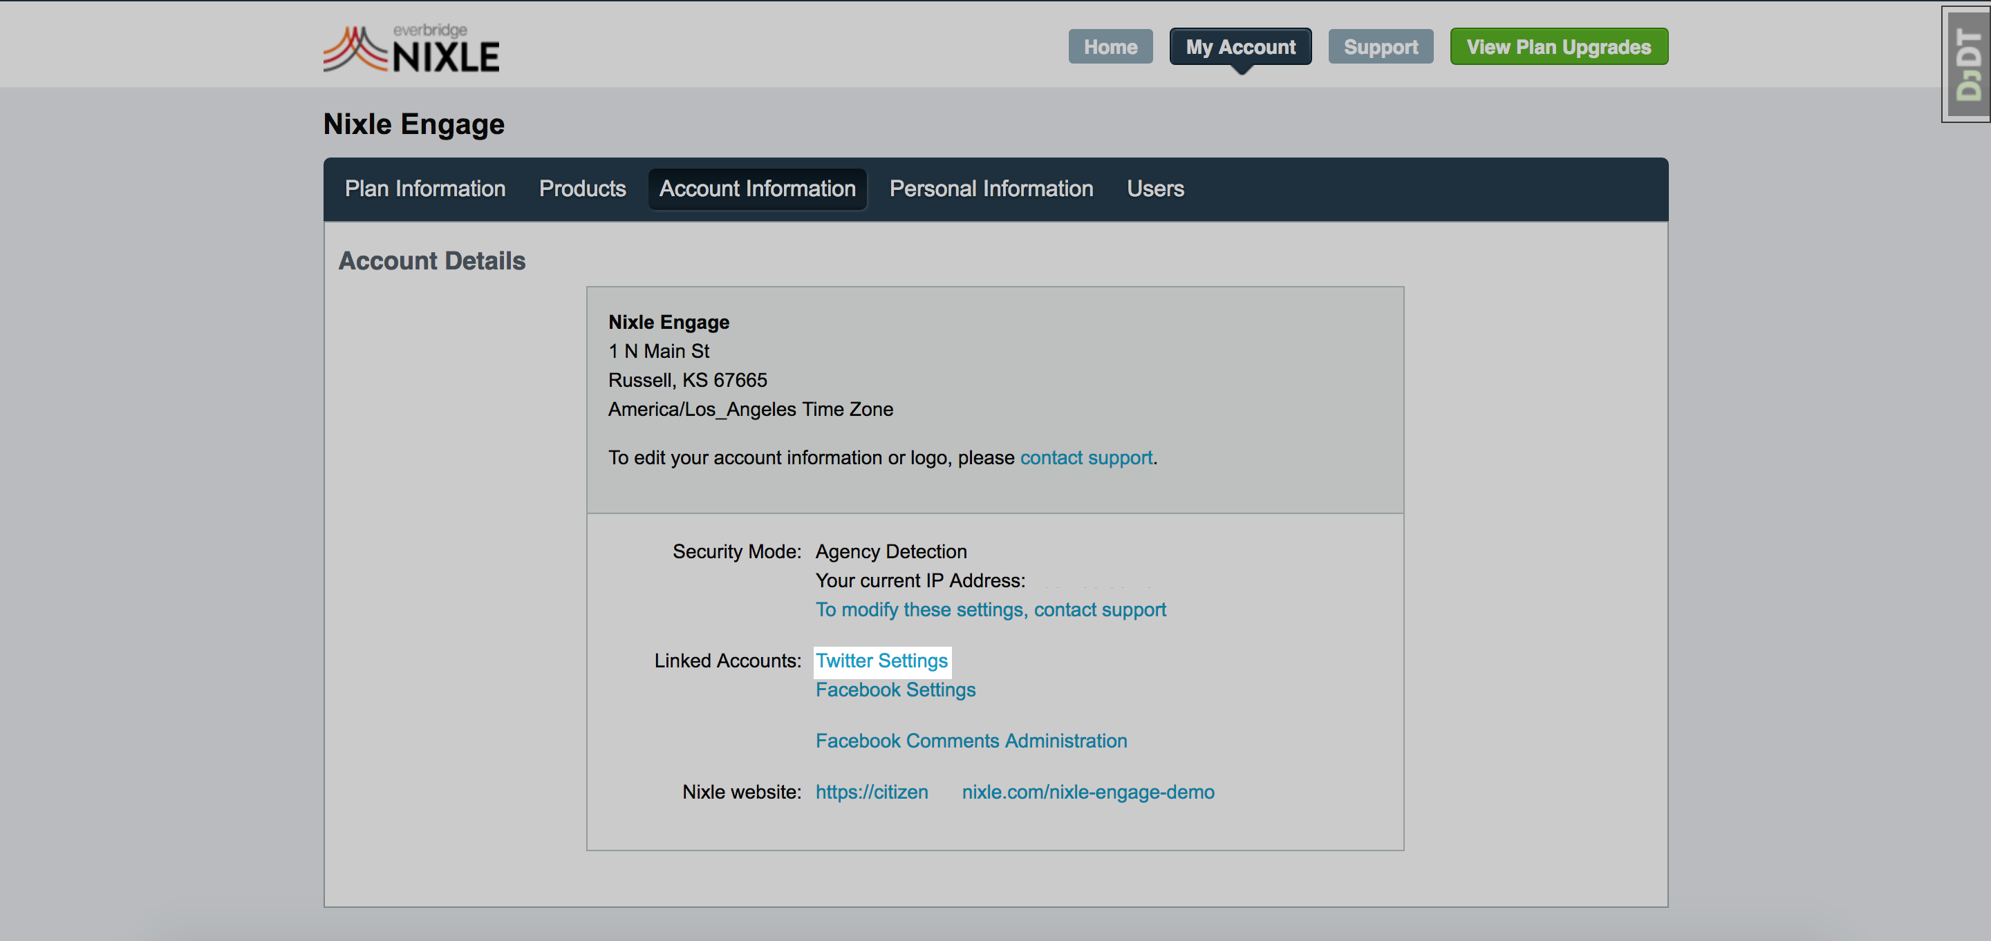Click the Nixle Engage page heading
Screen dimensions: 1991x941
point(413,124)
